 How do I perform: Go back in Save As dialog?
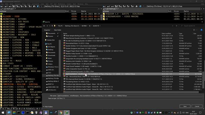click(x=44, y=26)
